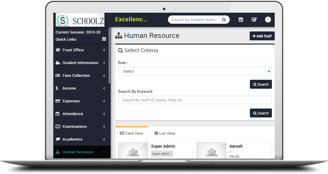
Task: Expand the Expenses menu chevron
Action: [x=104, y=101]
